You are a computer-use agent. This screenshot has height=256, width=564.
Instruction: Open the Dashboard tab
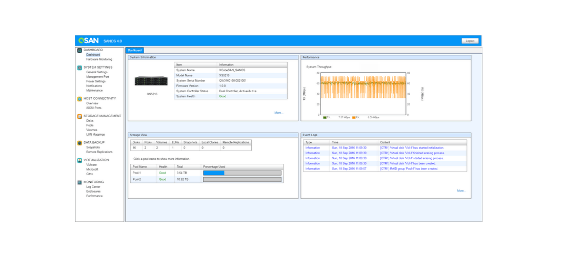coord(134,50)
